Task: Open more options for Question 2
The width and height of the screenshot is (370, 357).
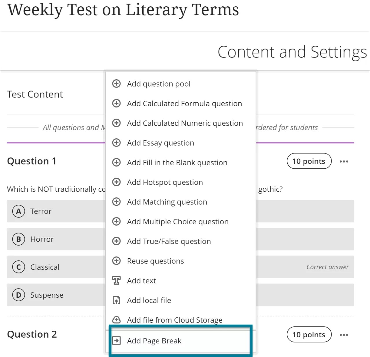Action: tap(344, 334)
